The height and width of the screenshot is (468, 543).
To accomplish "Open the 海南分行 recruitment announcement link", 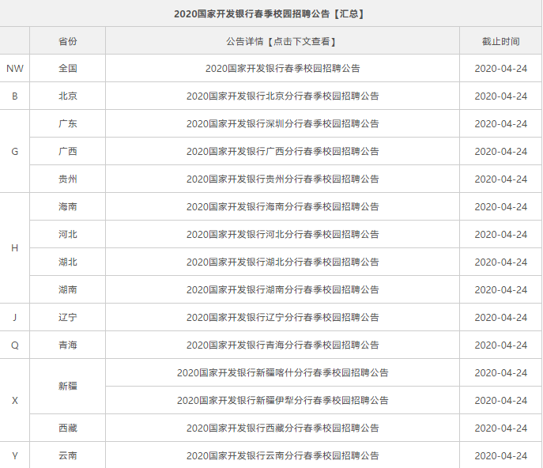I will pos(283,207).
